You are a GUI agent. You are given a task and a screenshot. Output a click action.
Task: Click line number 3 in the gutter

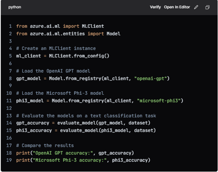click(x=10, y=41)
